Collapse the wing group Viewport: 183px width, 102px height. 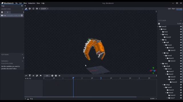(x=161, y=63)
